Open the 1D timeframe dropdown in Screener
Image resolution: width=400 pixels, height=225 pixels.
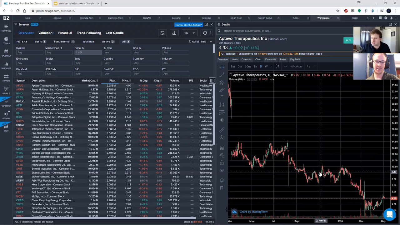pos(190,33)
